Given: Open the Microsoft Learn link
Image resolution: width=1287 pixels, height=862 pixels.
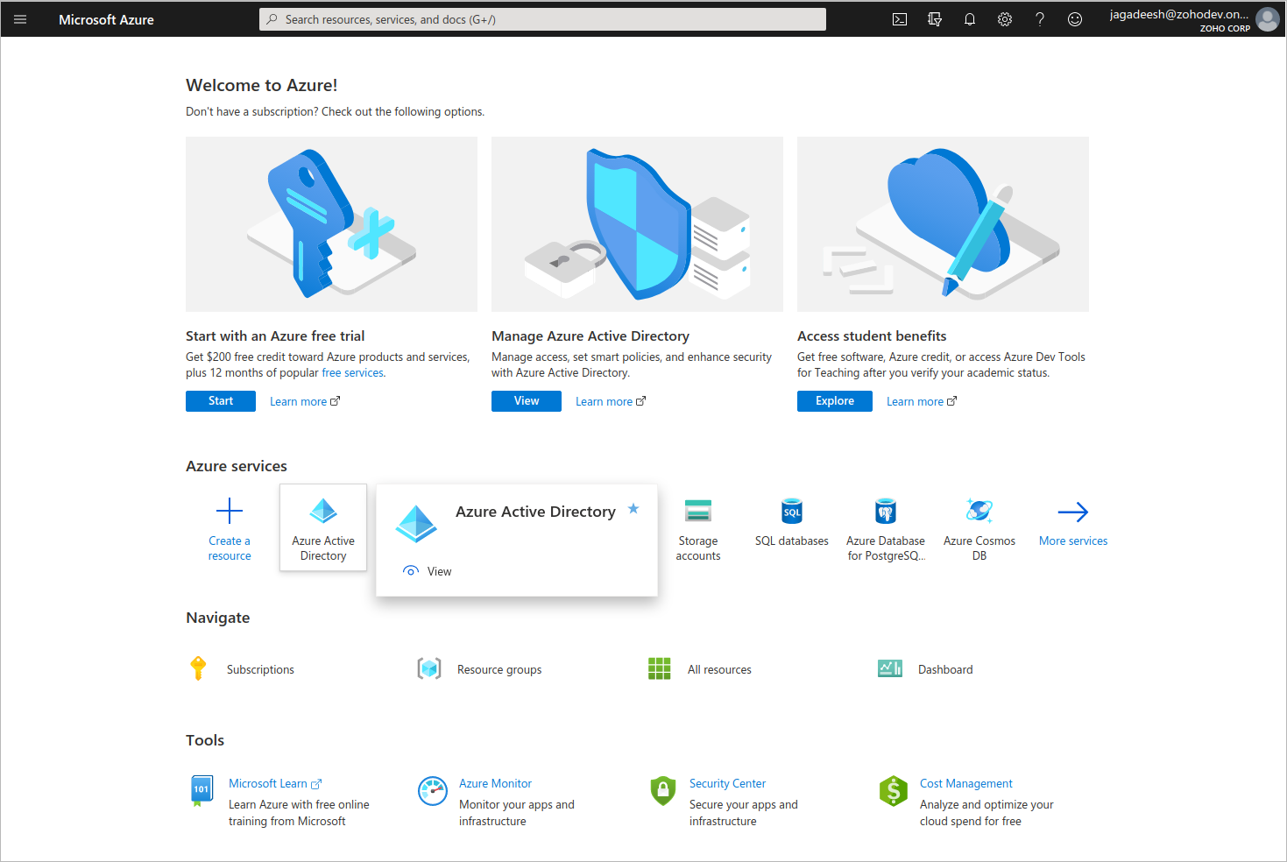Looking at the screenshot, I should (275, 784).
